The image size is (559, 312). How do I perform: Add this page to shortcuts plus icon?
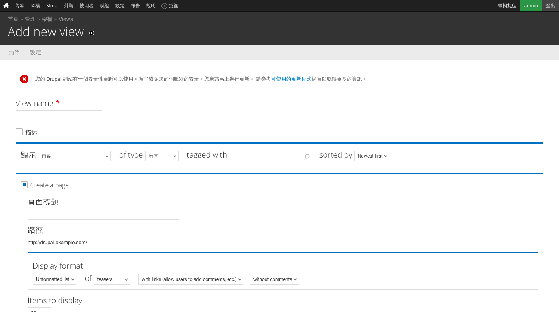click(x=92, y=33)
